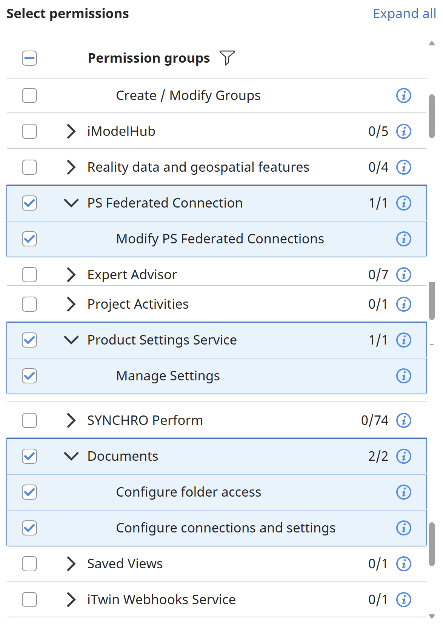Expand the iModelHub permission group
Image resolution: width=443 pixels, height=640 pixels.
pos(71,131)
